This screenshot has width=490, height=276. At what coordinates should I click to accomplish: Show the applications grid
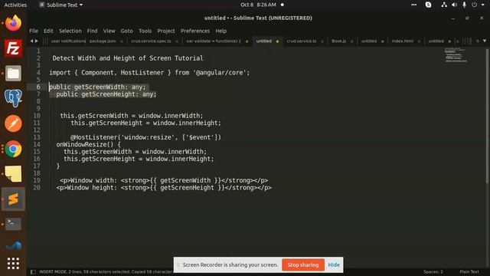[x=13, y=264]
